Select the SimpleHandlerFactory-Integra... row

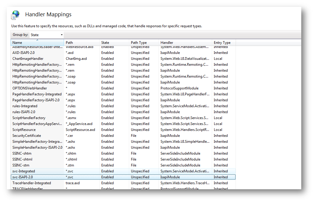(x=123, y=142)
